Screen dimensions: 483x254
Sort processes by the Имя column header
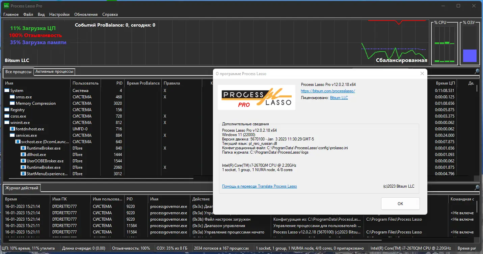pyautogui.click(x=37, y=83)
